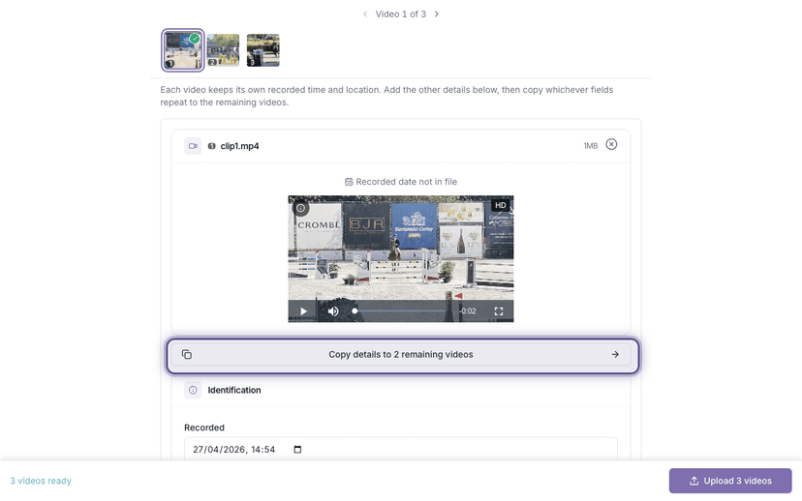This screenshot has height=501, width=802.
Task: Click the camera icon beside clip1.mp4
Action: (x=193, y=146)
